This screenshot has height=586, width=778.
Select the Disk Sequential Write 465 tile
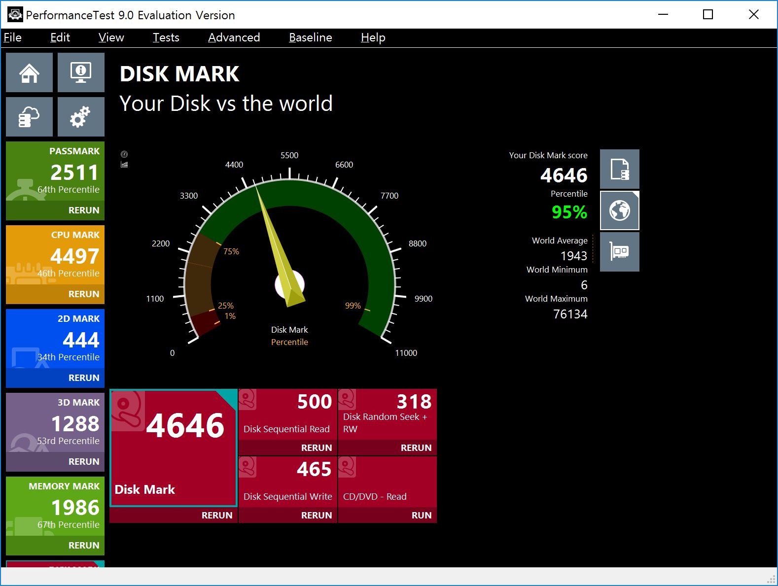click(288, 482)
